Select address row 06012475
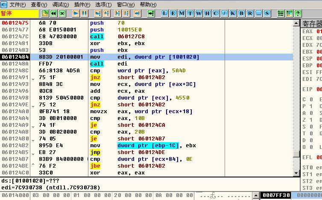322x200 pixels. click(x=15, y=23)
